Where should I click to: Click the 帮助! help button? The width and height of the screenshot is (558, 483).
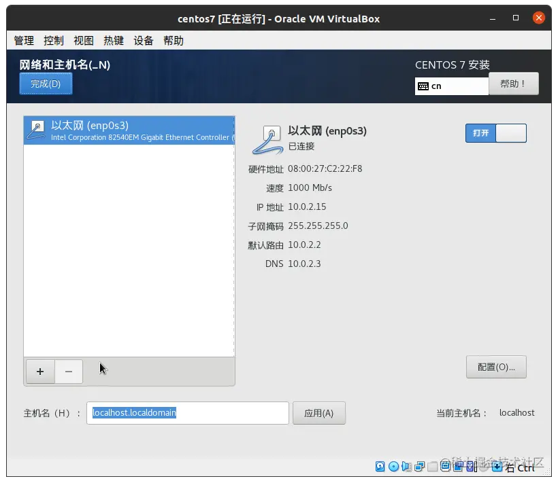pos(514,84)
